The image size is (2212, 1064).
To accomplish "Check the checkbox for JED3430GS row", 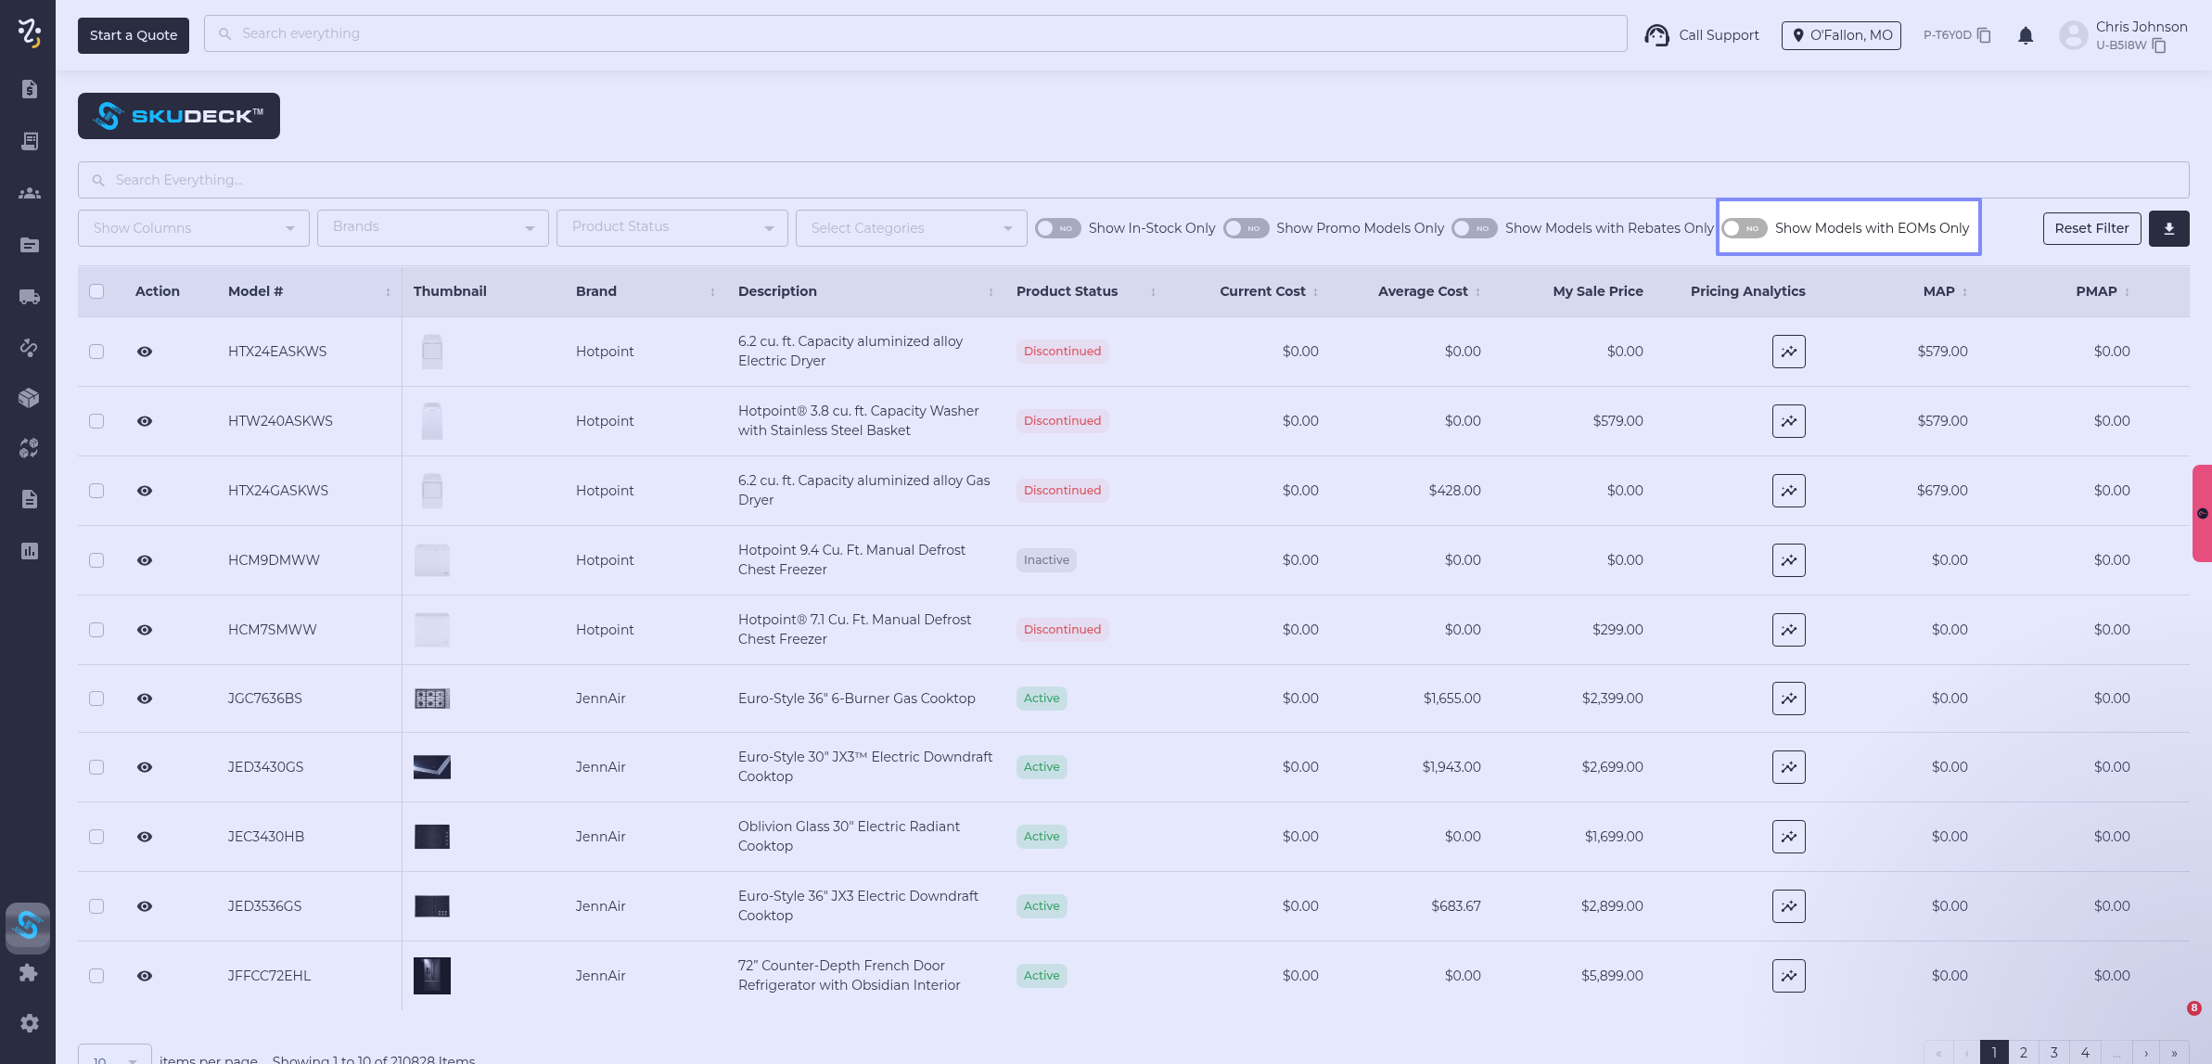I will [96, 767].
